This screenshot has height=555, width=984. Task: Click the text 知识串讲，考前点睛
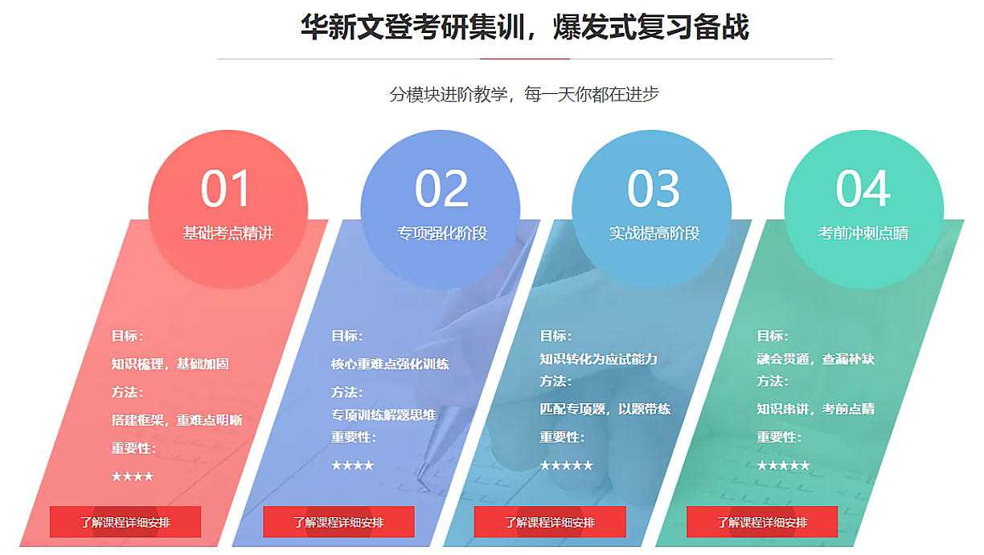pyautogui.click(x=815, y=409)
